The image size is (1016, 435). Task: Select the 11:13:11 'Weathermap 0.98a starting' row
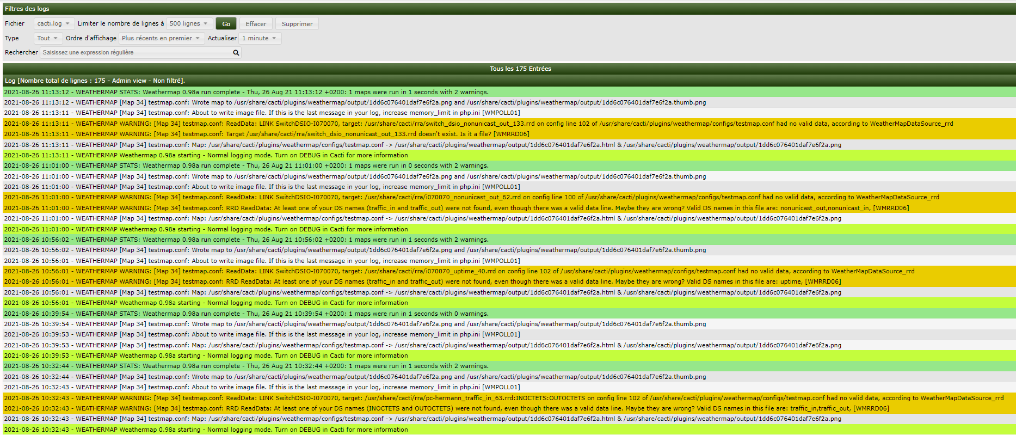509,155
